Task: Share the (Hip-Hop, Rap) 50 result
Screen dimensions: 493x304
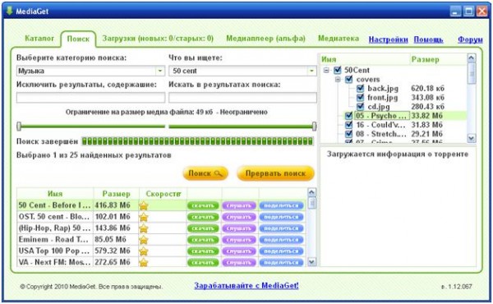Action: point(281,228)
